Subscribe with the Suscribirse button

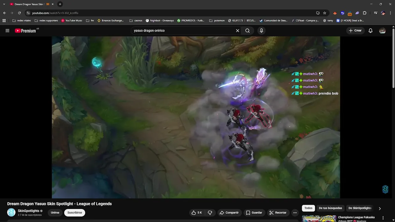[x=75, y=213]
